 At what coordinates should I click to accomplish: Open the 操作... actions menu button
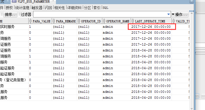[180, 14]
